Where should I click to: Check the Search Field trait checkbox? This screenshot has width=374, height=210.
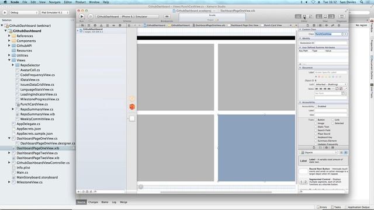pyautogui.click(x=316, y=130)
